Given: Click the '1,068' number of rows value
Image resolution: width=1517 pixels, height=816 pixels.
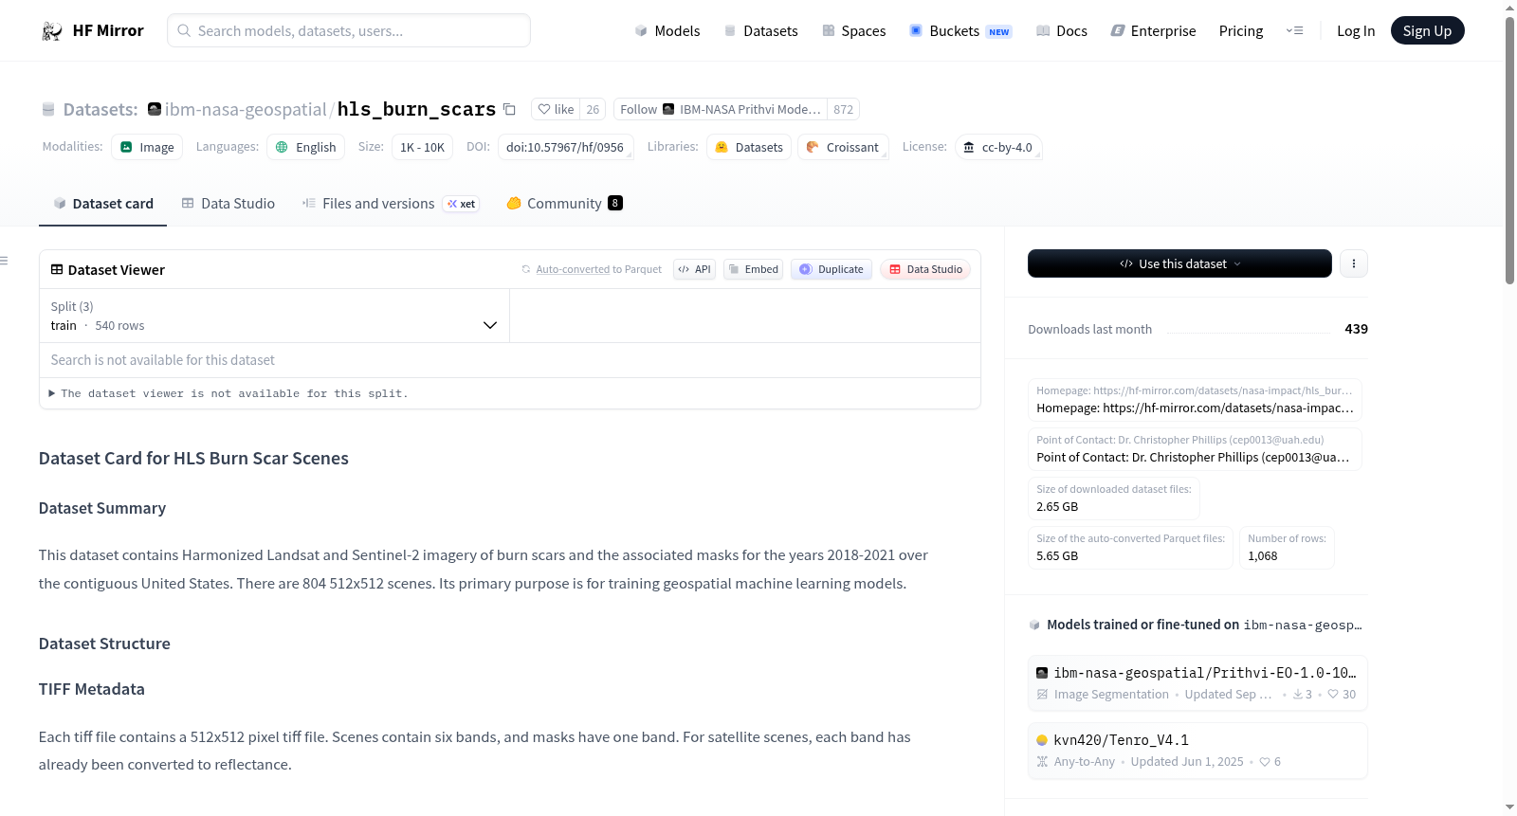Looking at the screenshot, I should pos(1262,556).
